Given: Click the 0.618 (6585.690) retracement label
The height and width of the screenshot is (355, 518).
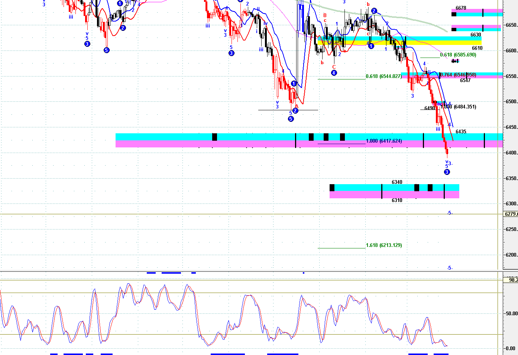Looking at the screenshot, I should (458, 55).
